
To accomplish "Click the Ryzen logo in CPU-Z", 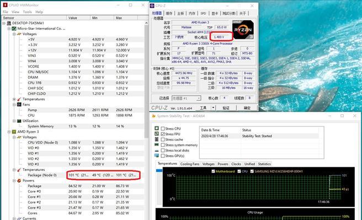I will point(243,30).
